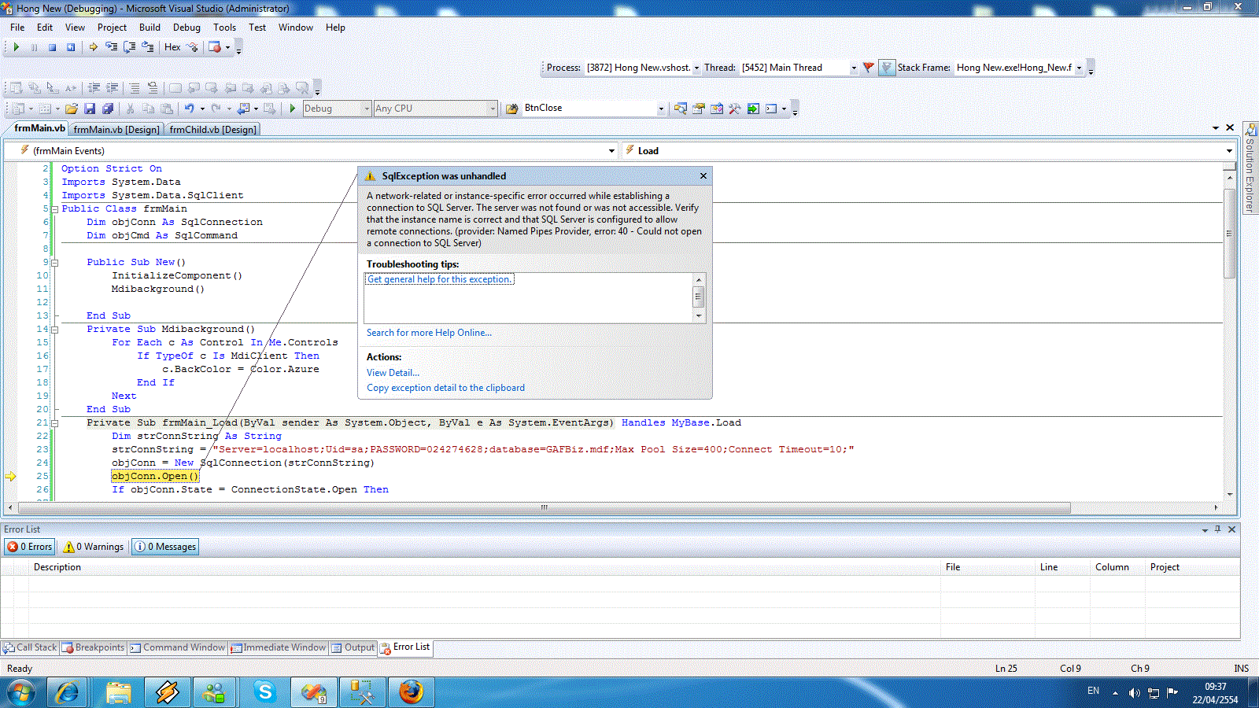Open the Debug solution configuration dropdown
Screen dimensions: 1259x708
tap(367, 109)
